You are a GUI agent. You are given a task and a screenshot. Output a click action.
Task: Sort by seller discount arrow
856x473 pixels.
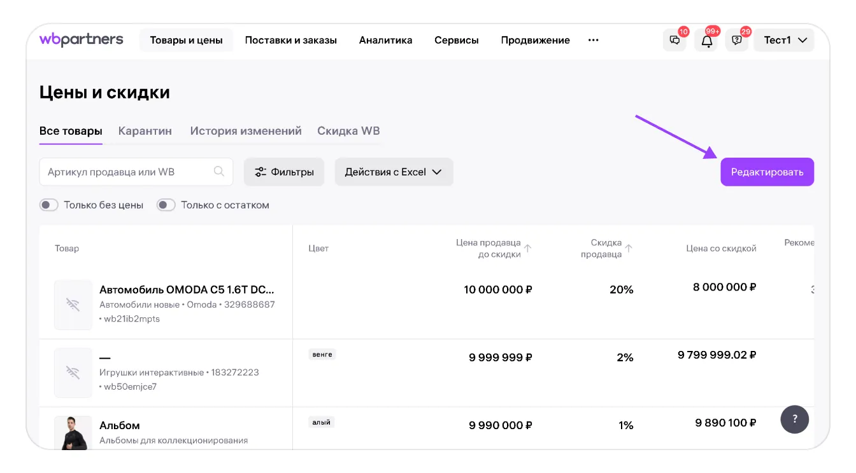tap(629, 249)
